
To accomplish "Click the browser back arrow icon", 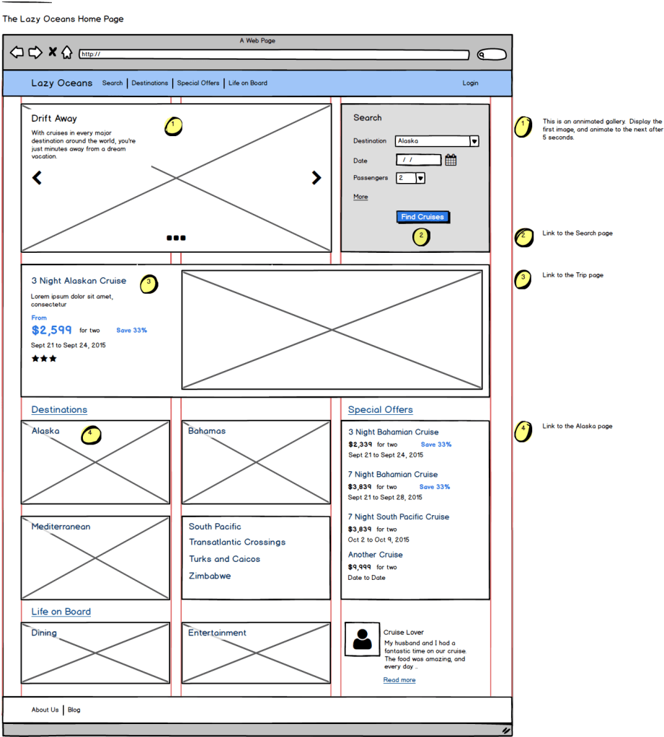I will coord(17,53).
